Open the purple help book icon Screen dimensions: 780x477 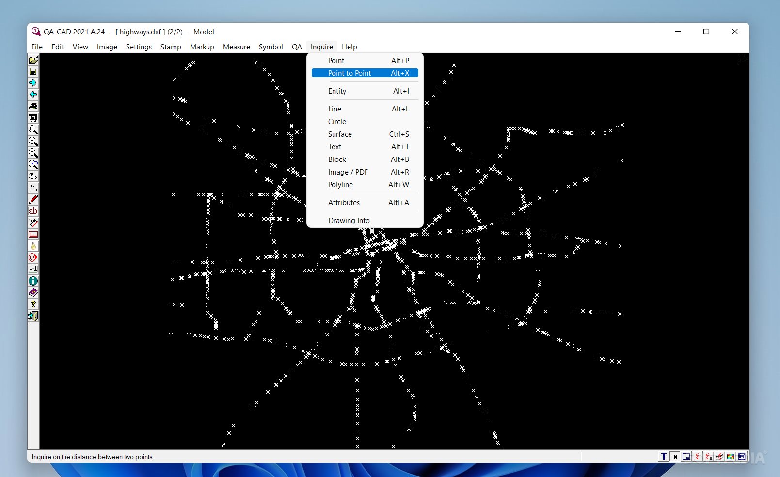tap(33, 292)
